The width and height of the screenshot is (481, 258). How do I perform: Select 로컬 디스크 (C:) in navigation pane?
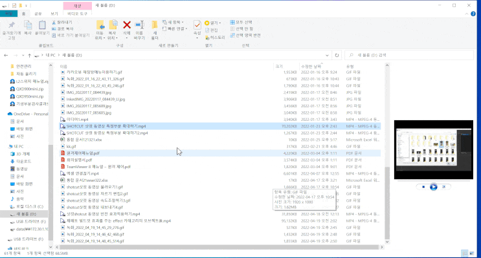(30, 206)
